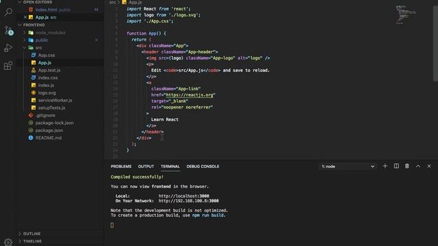Screen dimensions: 438x246
Task: Click the import './App.css' line
Action: coord(150,21)
